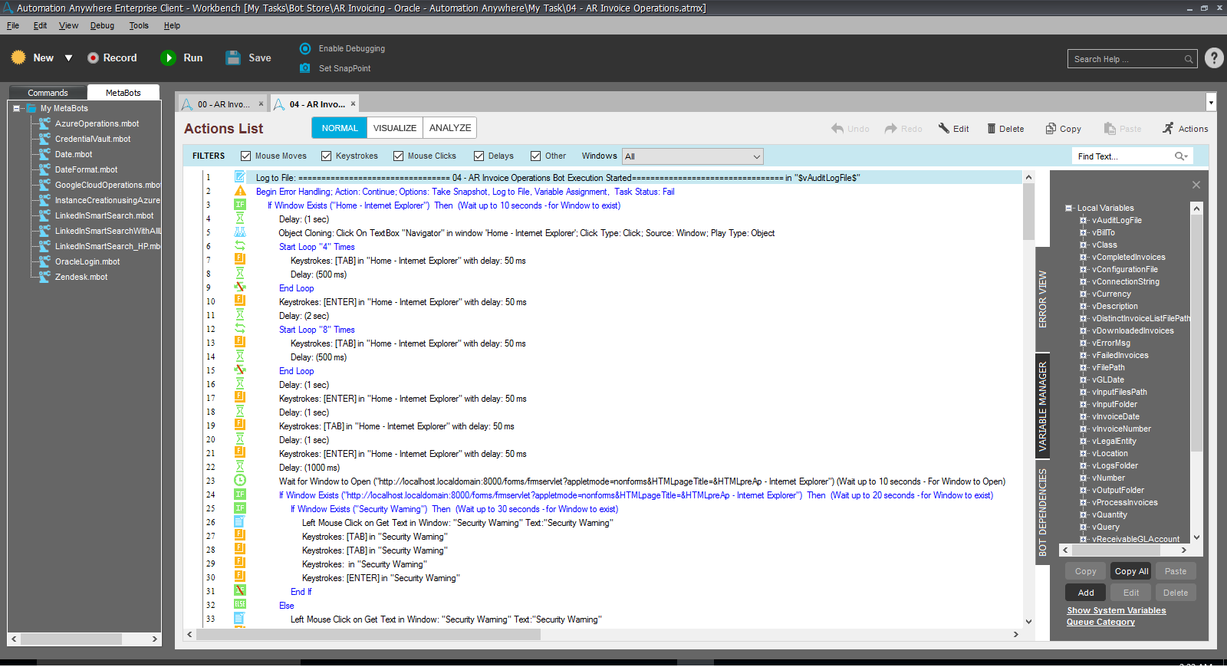
Task: Click the Edit pencil icon in Actions List
Action: point(944,129)
